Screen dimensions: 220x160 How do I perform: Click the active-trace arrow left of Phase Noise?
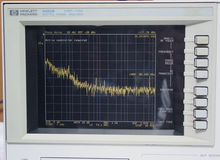pyautogui.click(x=44, y=34)
